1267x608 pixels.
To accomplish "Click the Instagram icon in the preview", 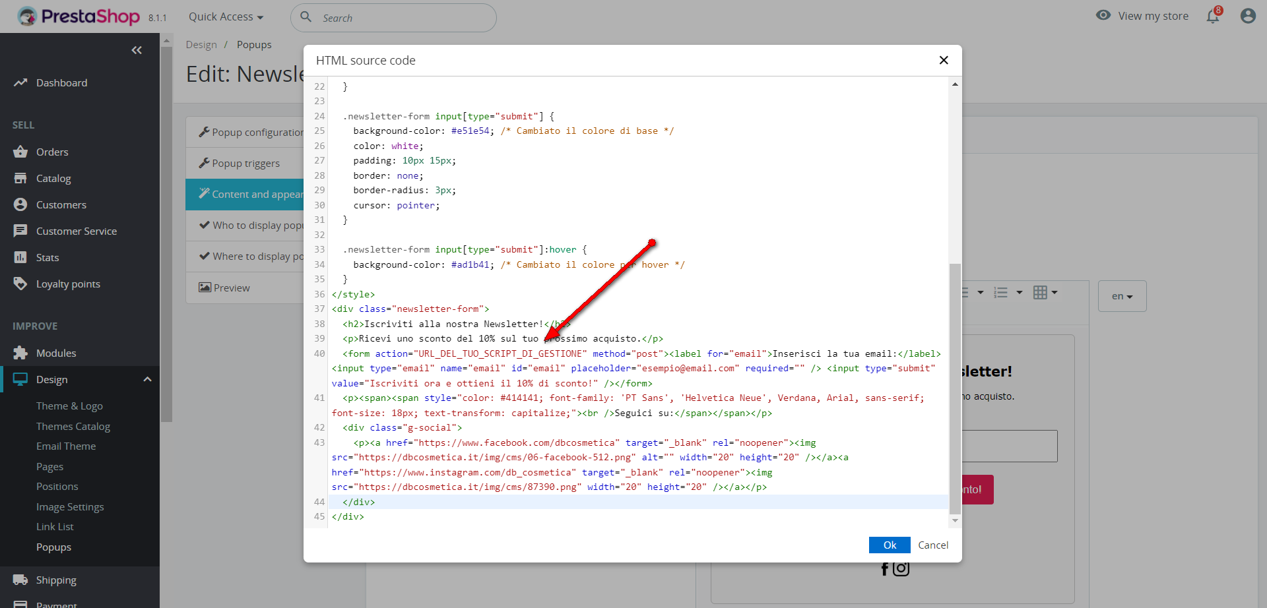I will (x=901, y=568).
